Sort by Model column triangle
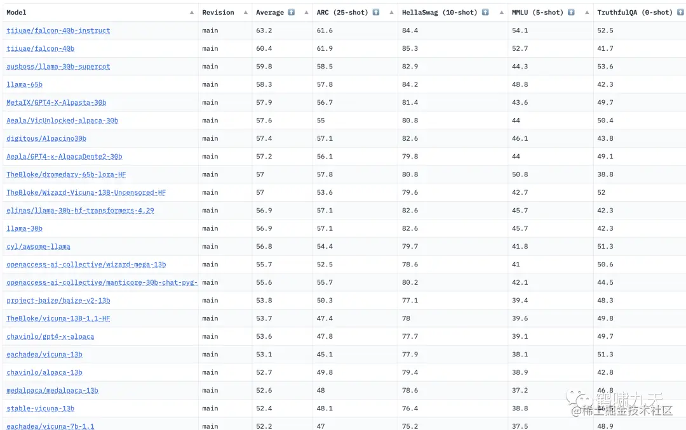This screenshot has height=430, width=686. 192,12
